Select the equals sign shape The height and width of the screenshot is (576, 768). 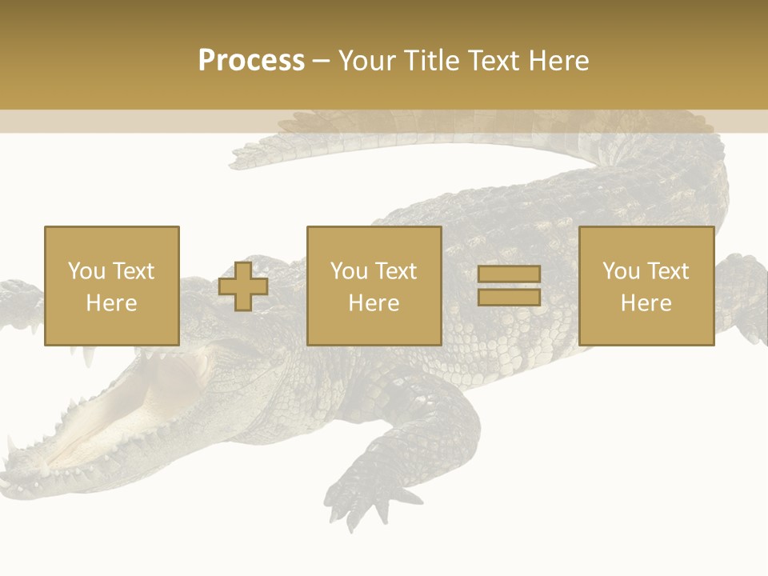pos(509,286)
